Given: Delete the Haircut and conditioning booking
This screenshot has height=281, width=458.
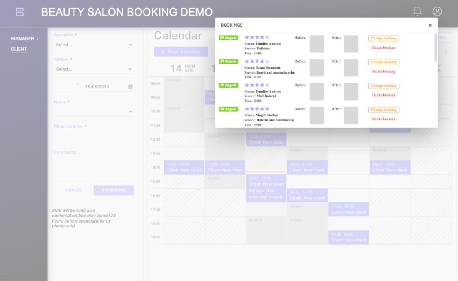Looking at the screenshot, I should [384, 119].
